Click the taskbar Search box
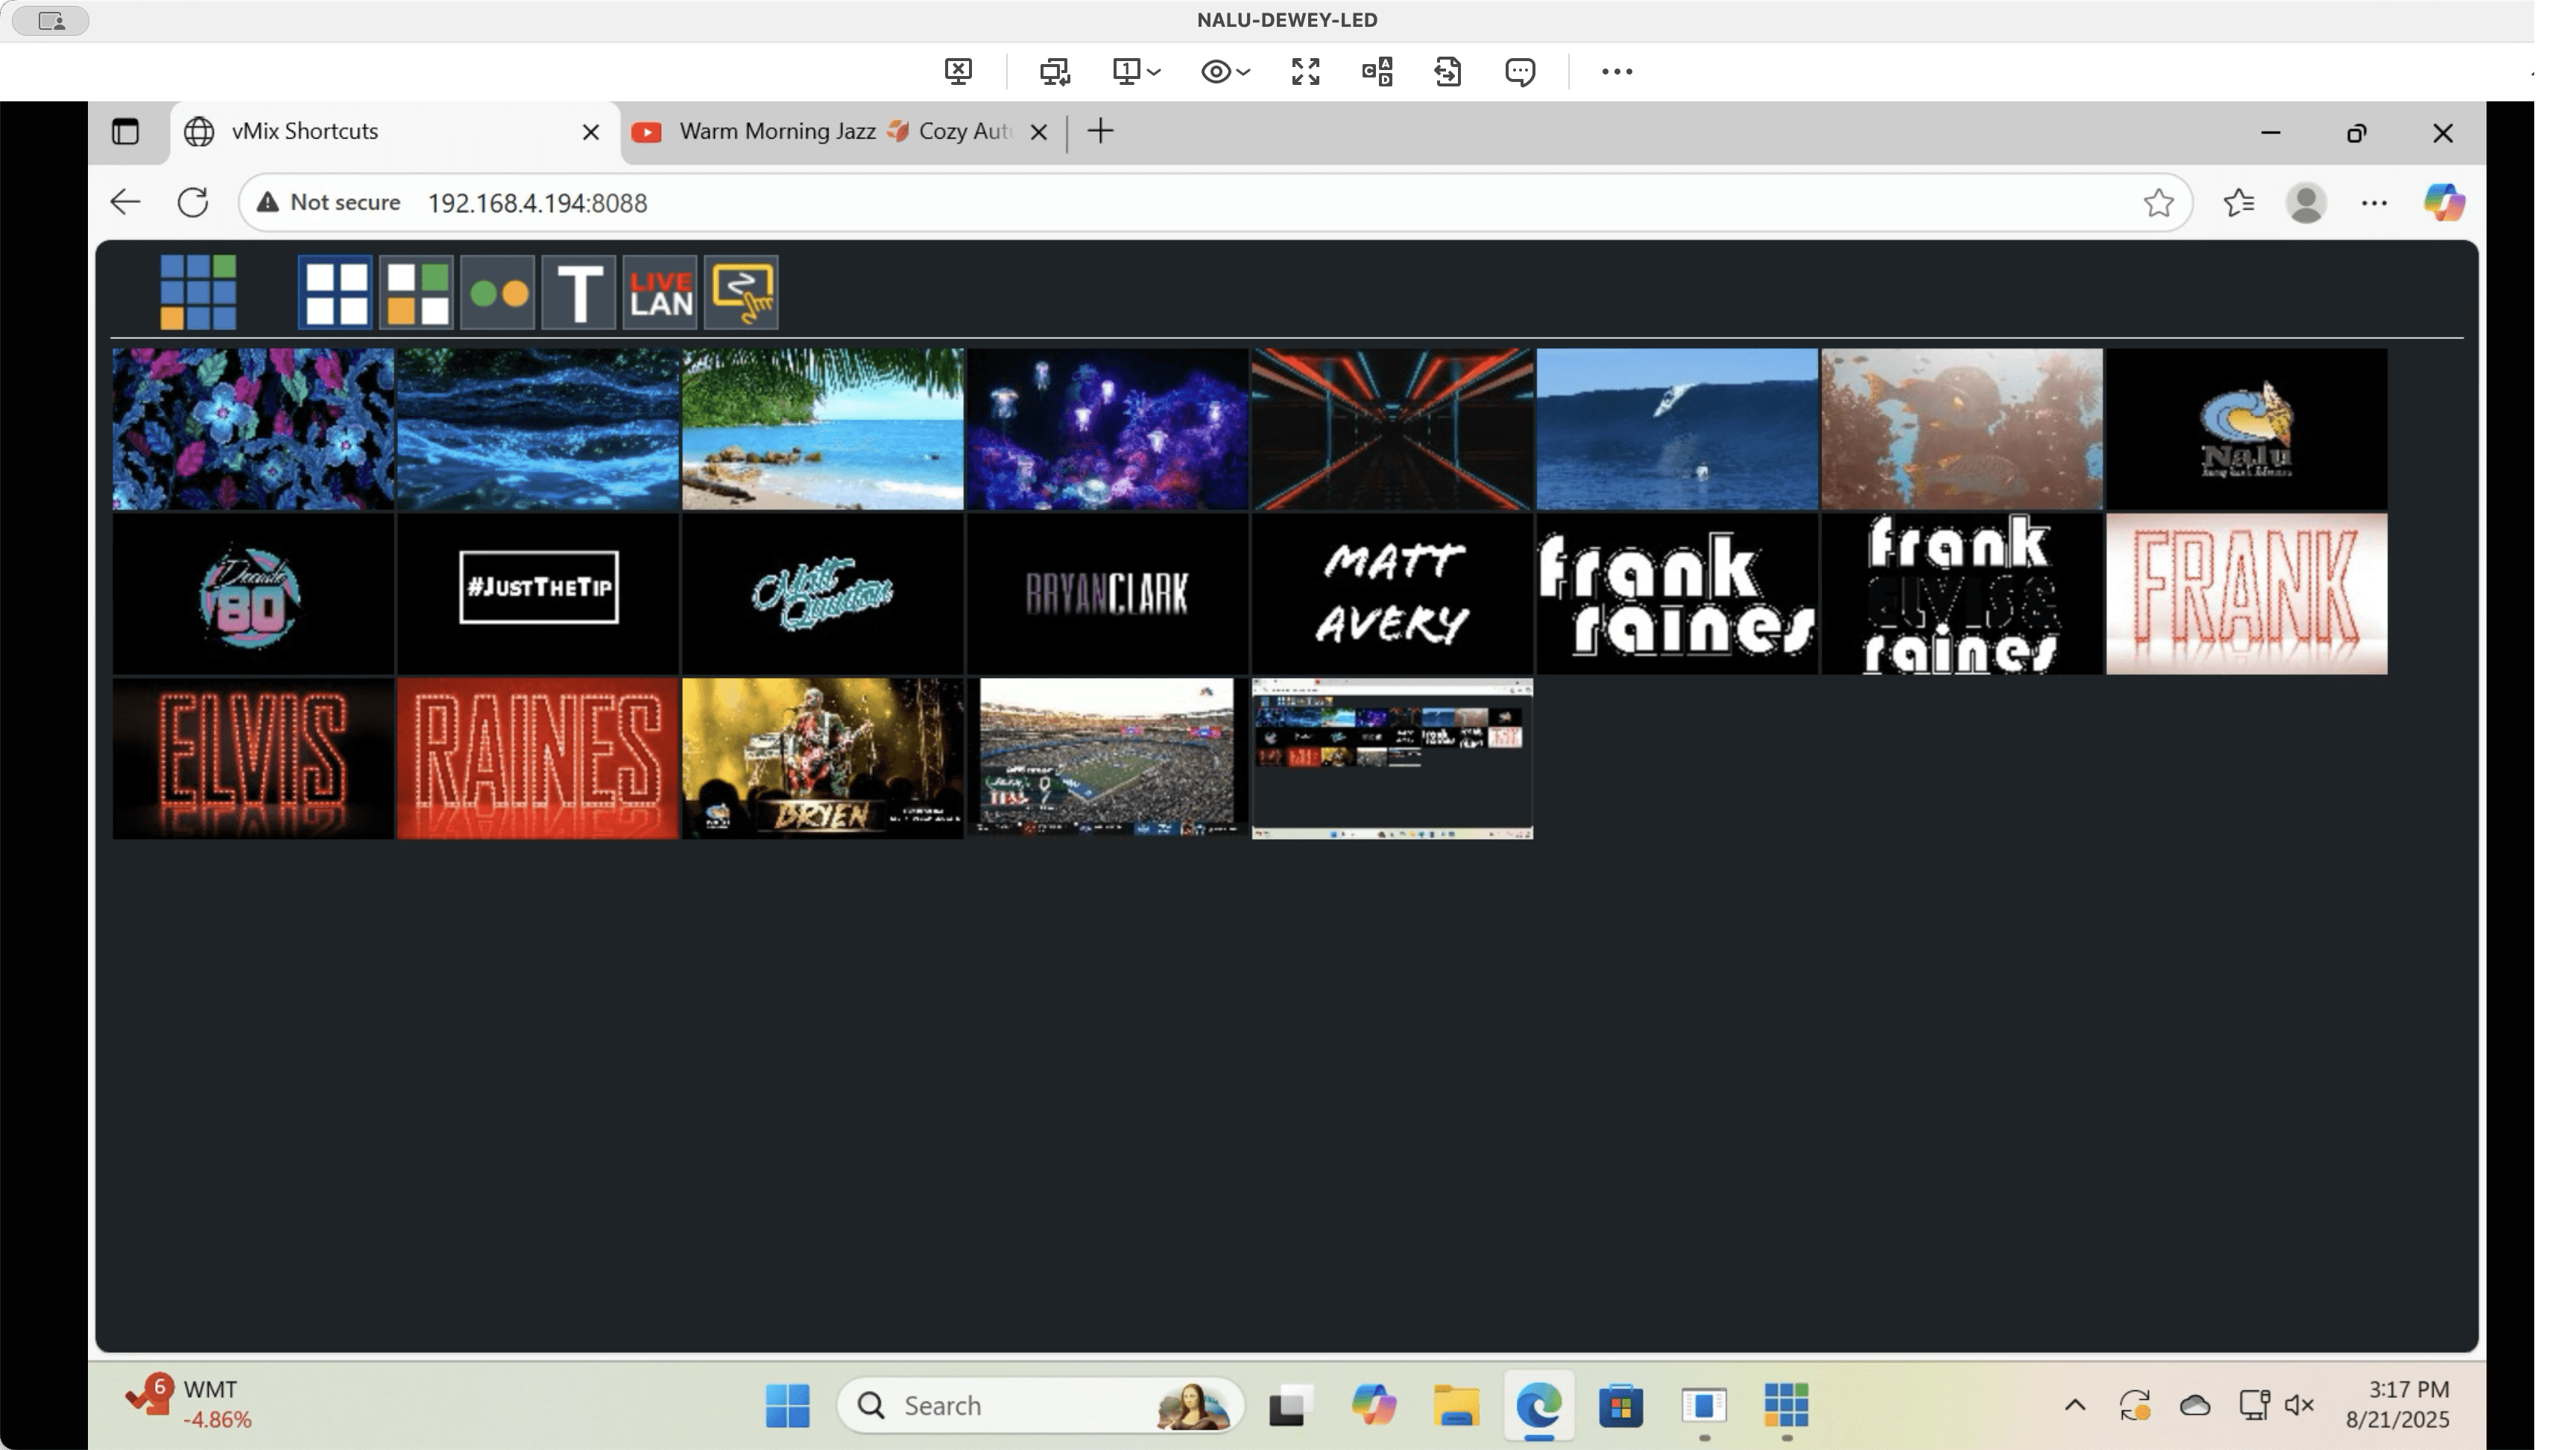 (x=1040, y=1406)
